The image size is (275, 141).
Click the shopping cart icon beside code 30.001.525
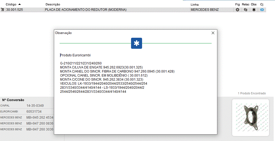pos(2,10)
